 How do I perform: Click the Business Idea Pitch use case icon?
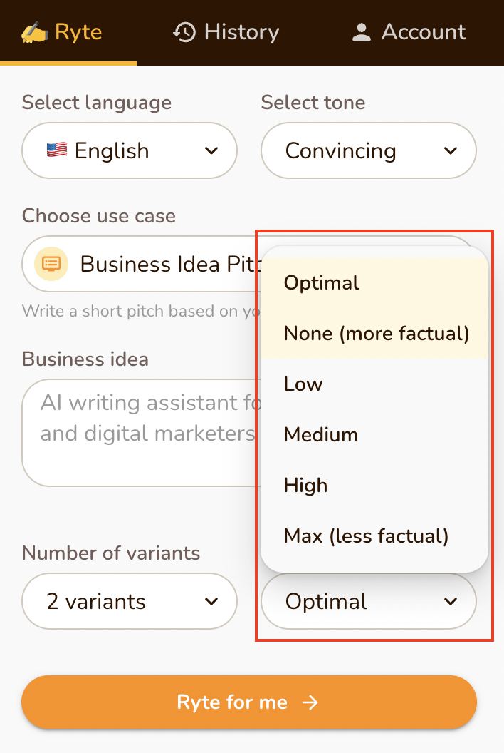[x=51, y=264]
